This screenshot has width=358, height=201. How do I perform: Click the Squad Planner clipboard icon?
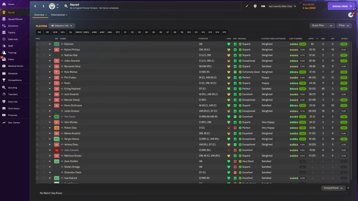point(4,19)
